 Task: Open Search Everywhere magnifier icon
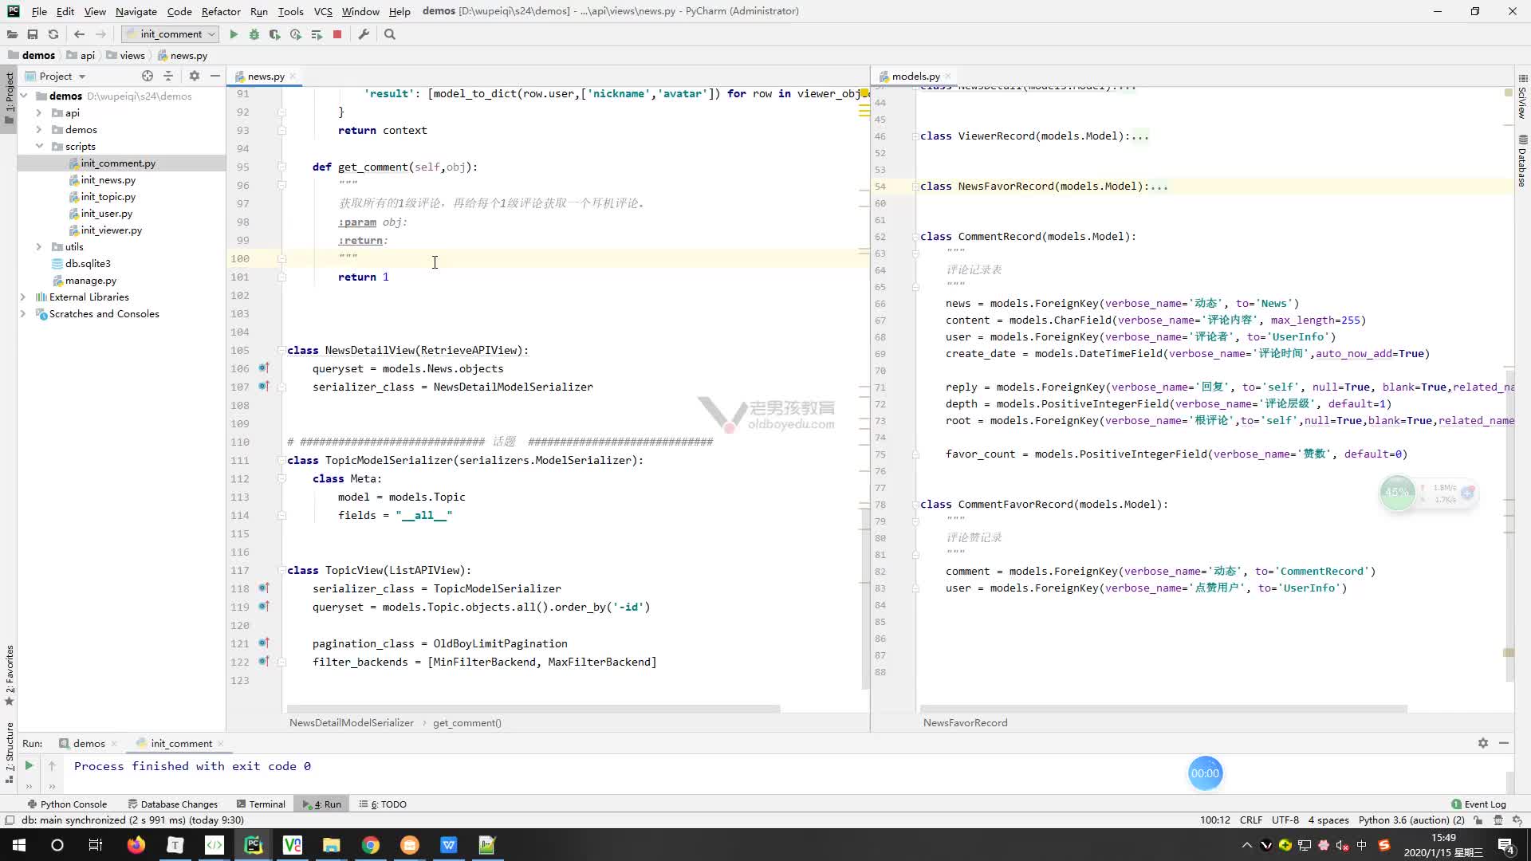pos(390,34)
